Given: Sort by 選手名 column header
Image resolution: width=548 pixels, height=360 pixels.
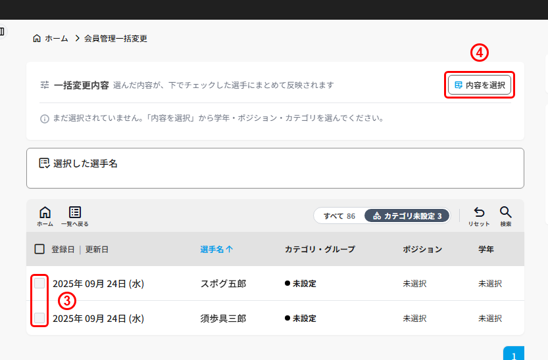Looking at the screenshot, I should coord(216,250).
